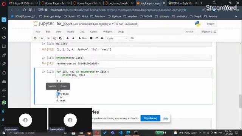This screenshot has height=136, width=242.
Task: Open the Jenkins bookmark folder
Action: [211, 16]
